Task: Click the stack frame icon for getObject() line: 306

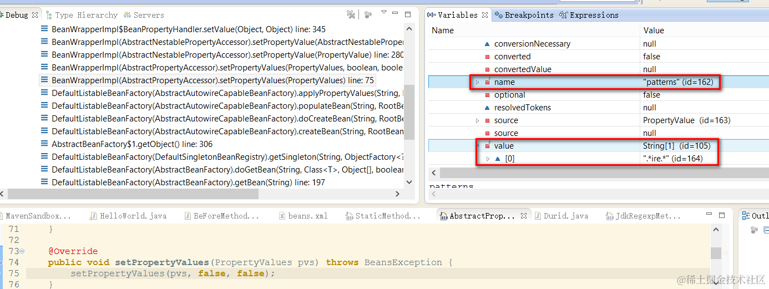Action: 44,144
